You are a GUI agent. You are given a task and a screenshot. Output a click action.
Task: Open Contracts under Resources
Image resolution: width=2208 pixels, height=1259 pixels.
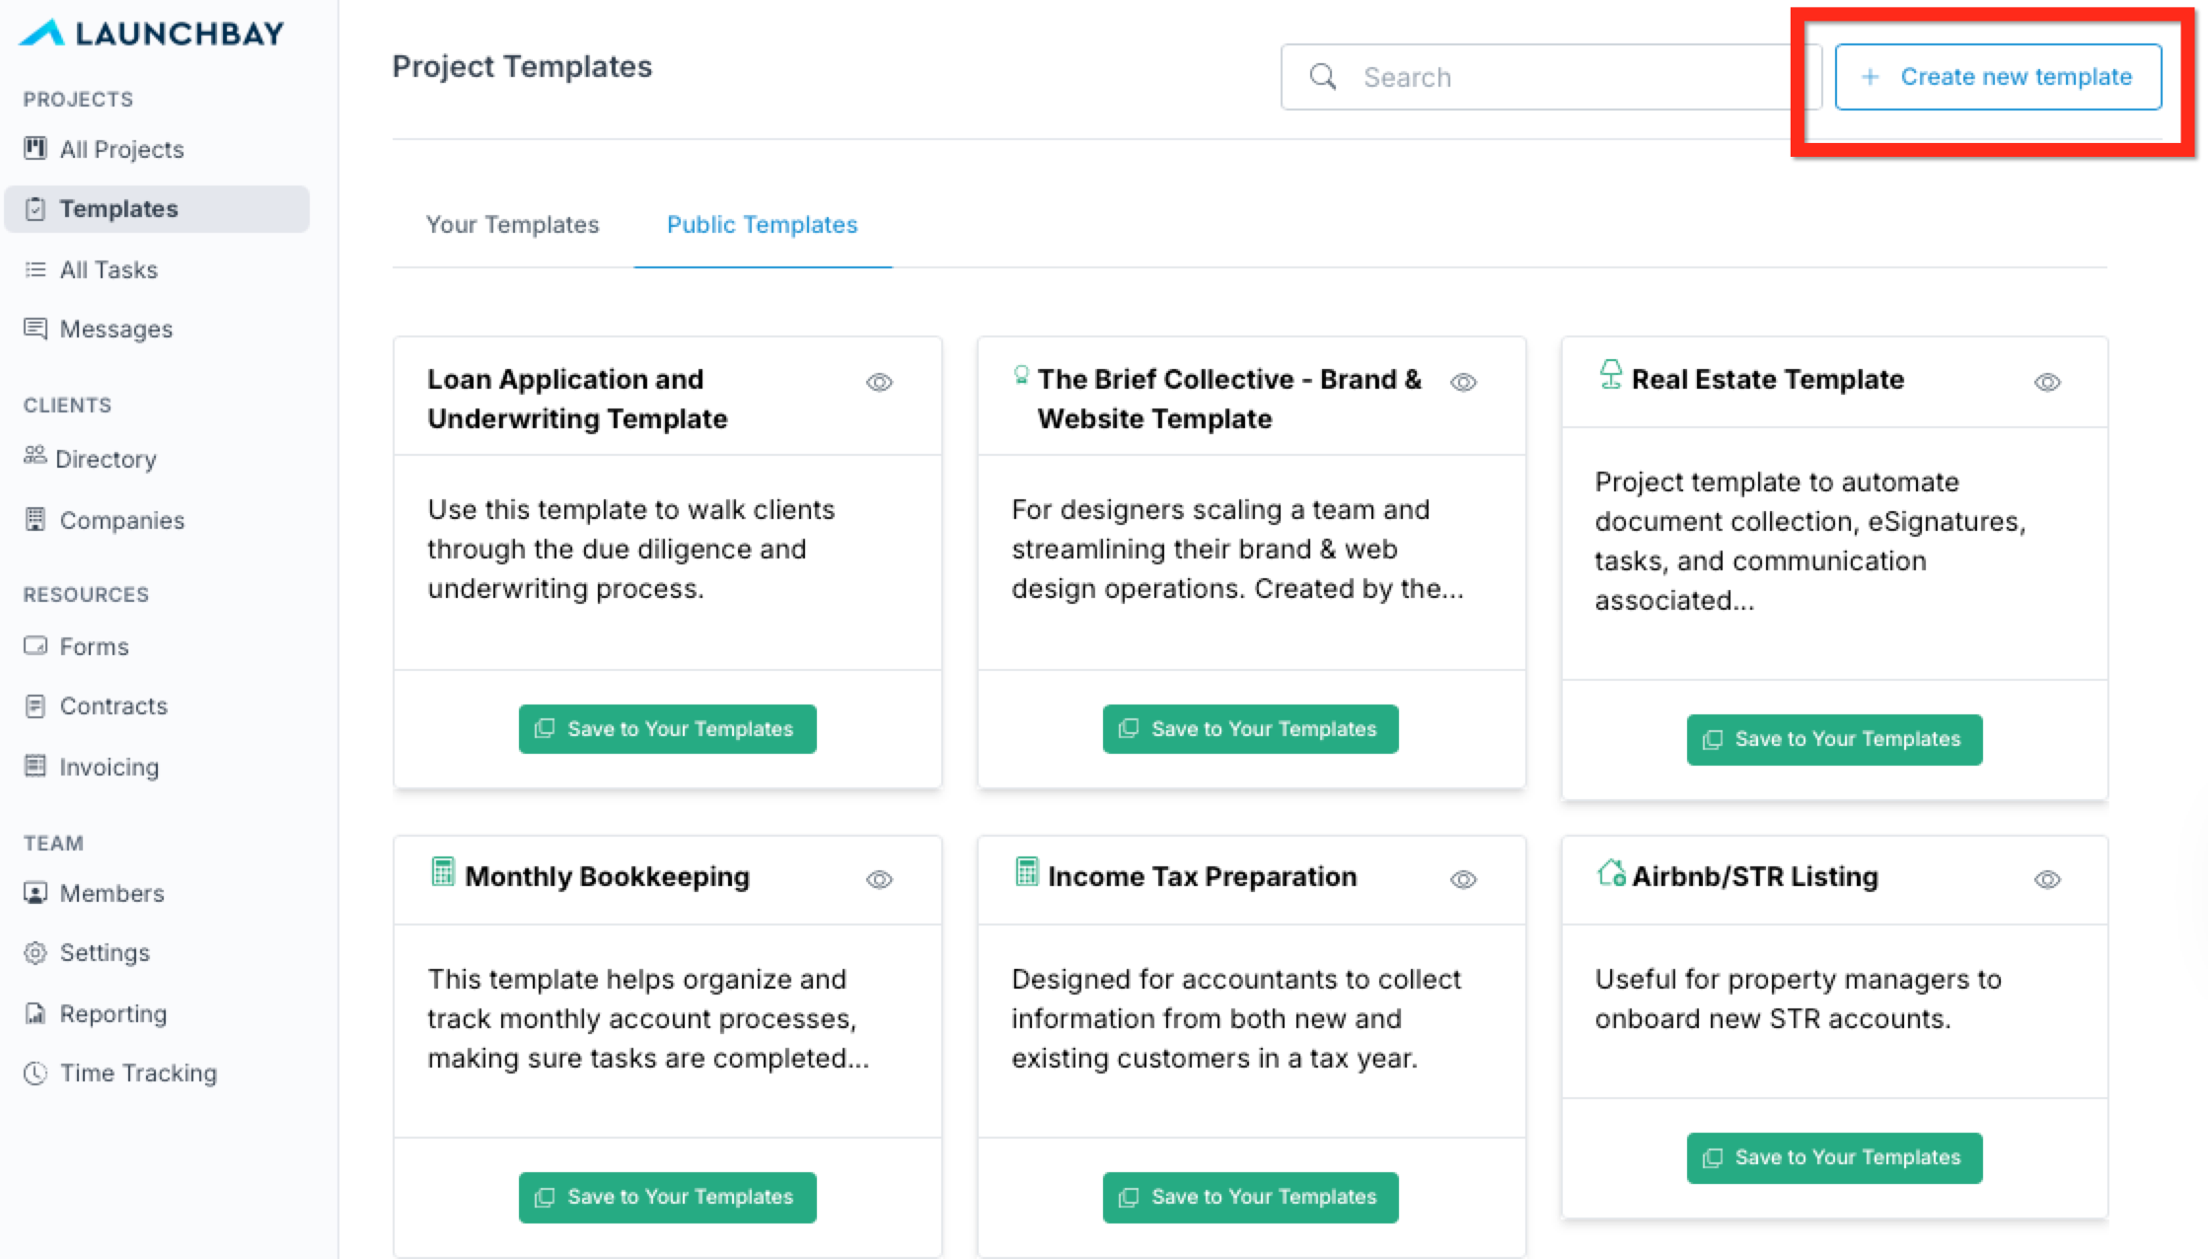click(x=112, y=705)
